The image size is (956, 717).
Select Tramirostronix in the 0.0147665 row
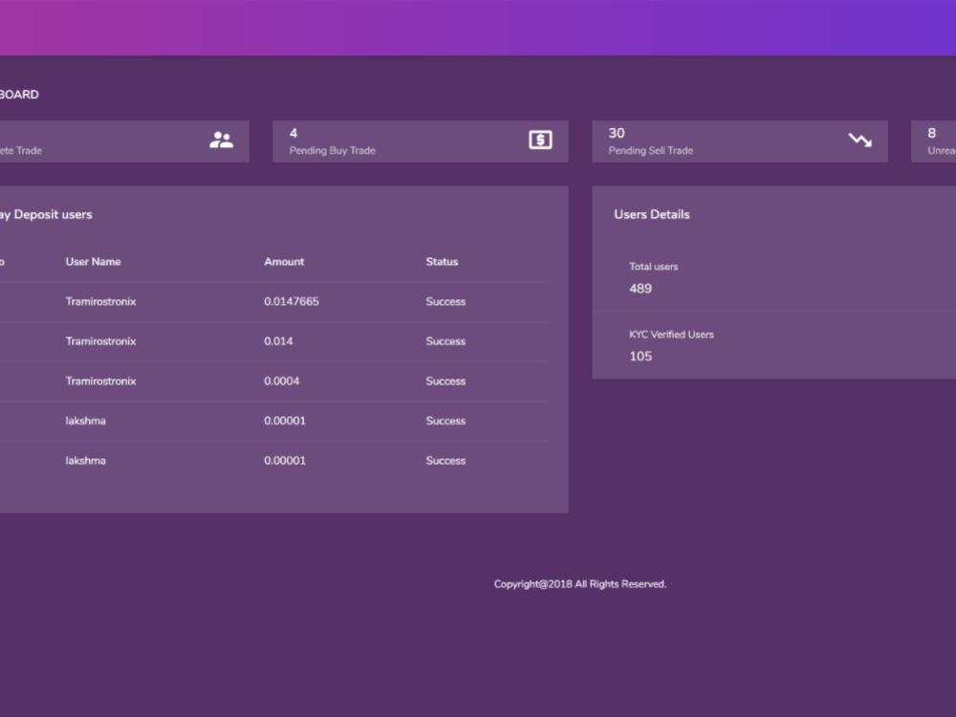pyautogui.click(x=100, y=302)
